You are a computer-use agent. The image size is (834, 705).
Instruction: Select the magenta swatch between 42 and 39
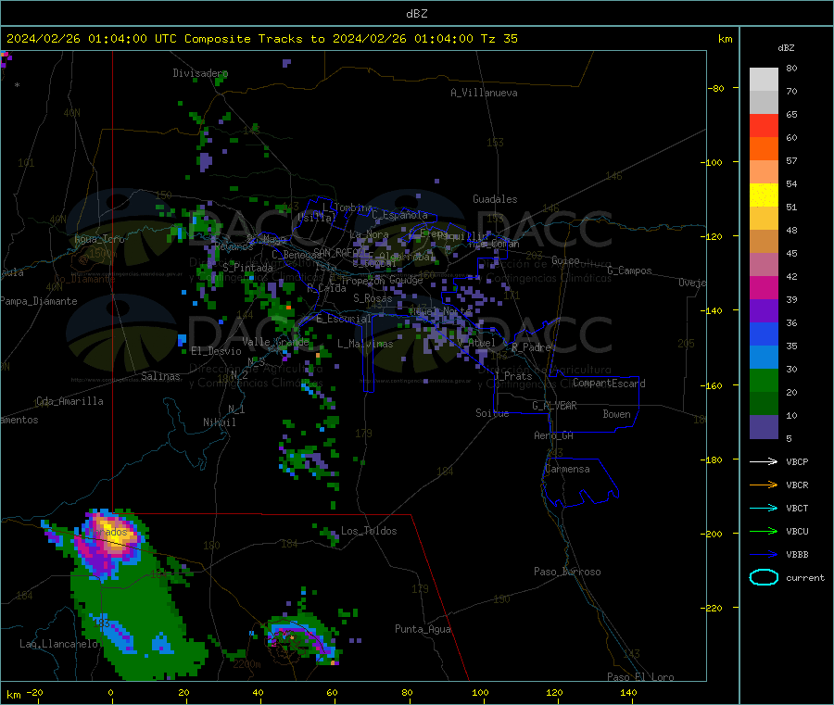[764, 287]
